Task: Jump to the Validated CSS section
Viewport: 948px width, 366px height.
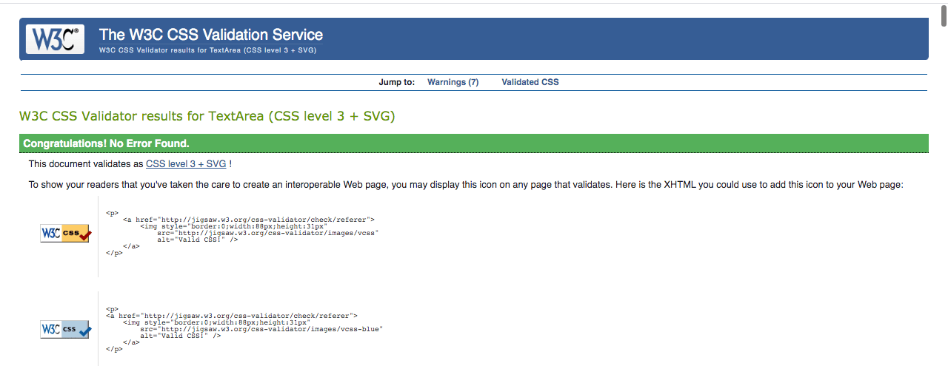Action: coord(530,82)
